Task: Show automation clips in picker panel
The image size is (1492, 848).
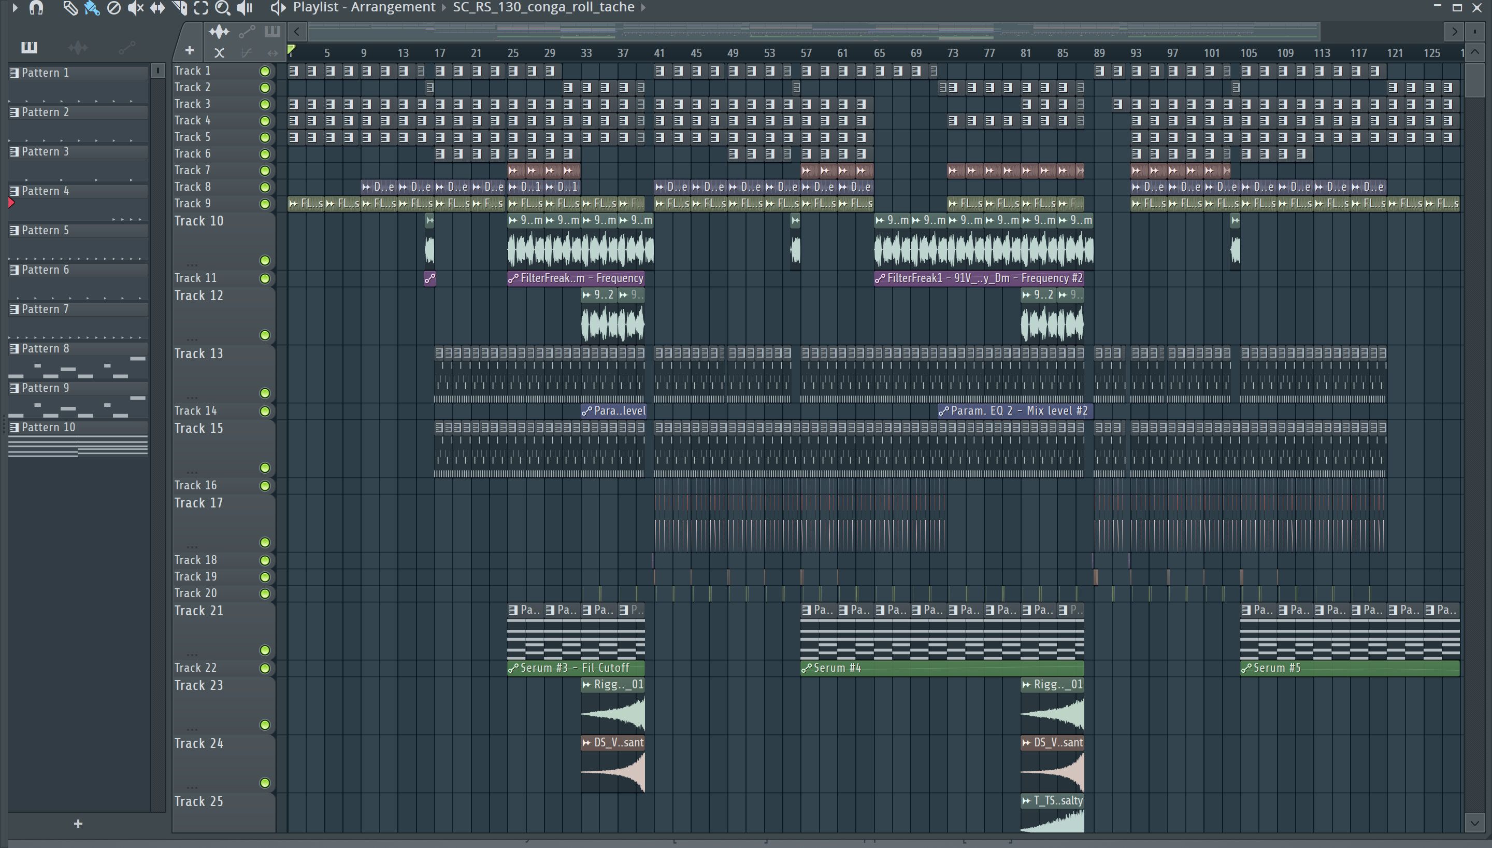Action: point(127,47)
